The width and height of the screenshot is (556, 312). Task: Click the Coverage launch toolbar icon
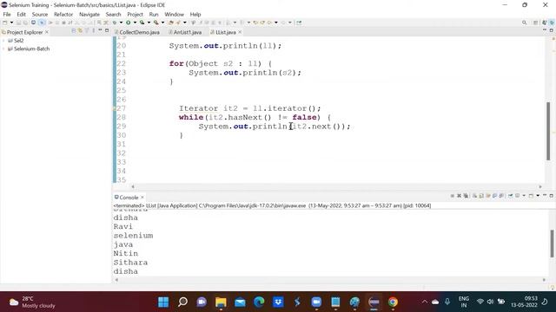point(142,23)
